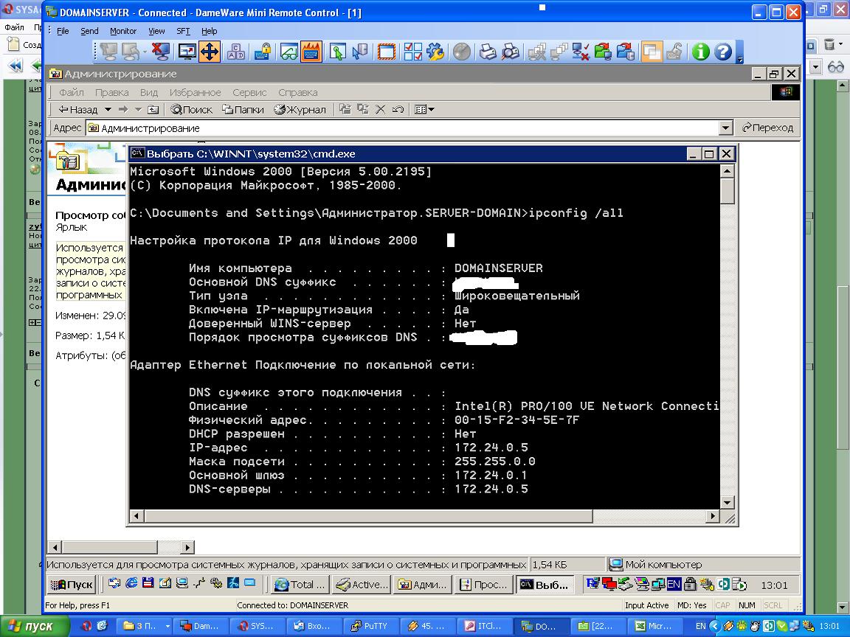Click the floppy disk icon in remote quick launch

point(148,583)
